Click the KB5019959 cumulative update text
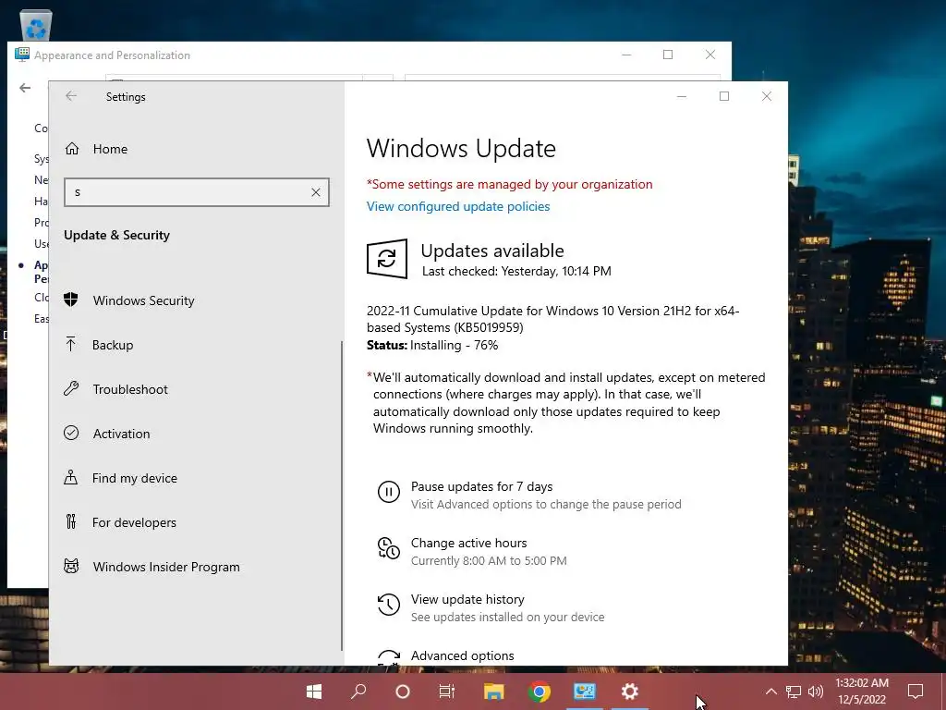The height and width of the screenshot is (710, 946). click(x=552, y=319)
